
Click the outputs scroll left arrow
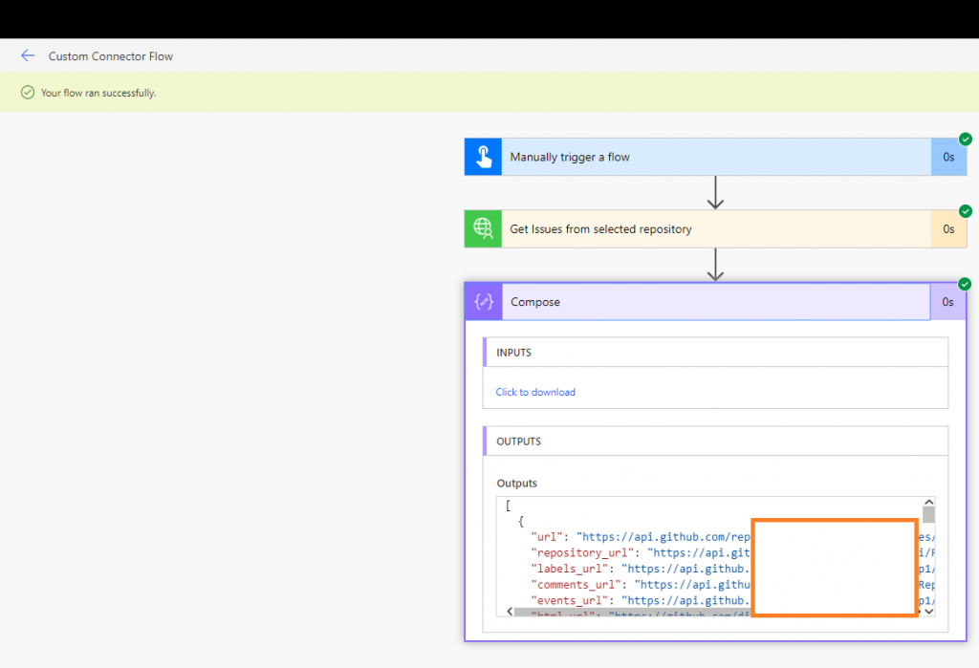tap(510, 612)
